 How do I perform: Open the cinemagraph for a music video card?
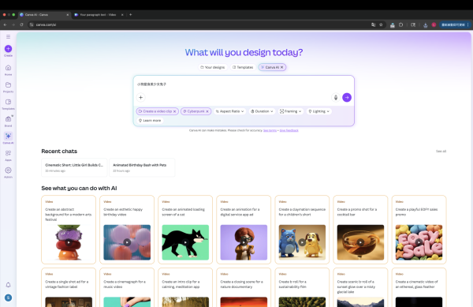coord(127,288)
